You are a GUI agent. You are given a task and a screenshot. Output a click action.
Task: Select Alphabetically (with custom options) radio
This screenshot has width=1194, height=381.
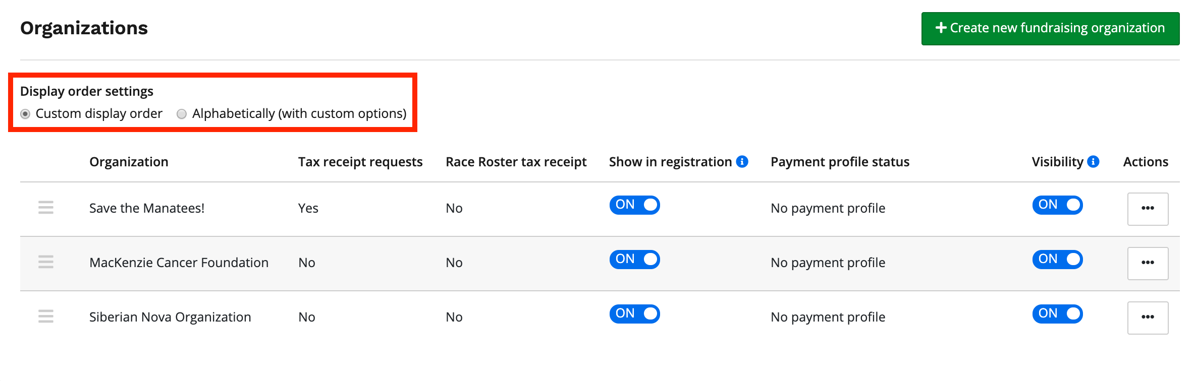point(182,114)
